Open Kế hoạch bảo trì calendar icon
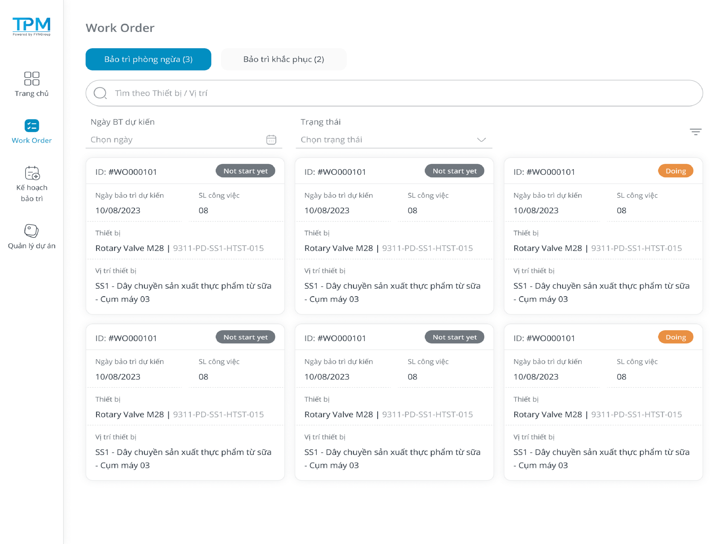Viewport: 725px width, 544px height. pos(32,173)
